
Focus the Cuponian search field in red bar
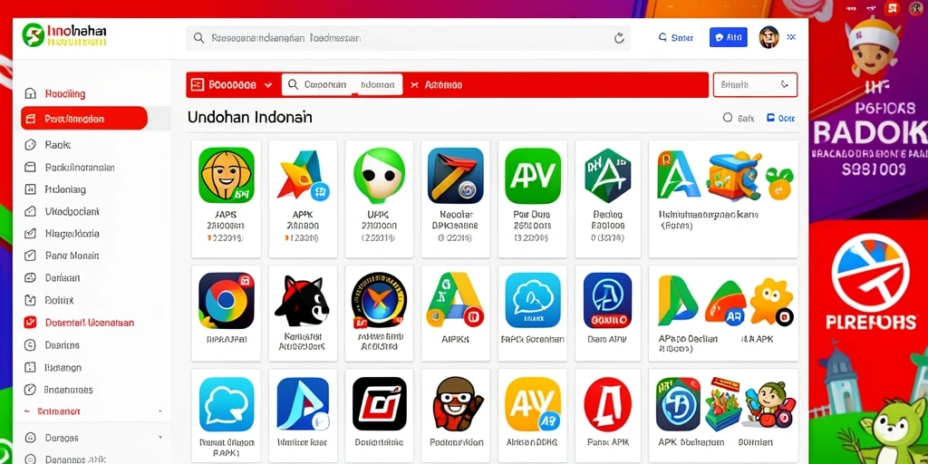pyautogui.click(x=342, y=84)
